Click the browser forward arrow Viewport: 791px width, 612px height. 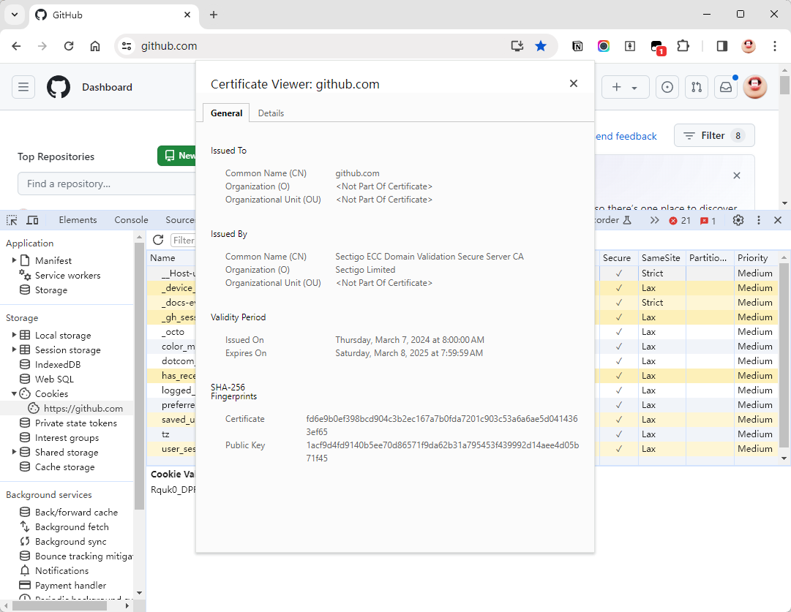click(42, 46)
